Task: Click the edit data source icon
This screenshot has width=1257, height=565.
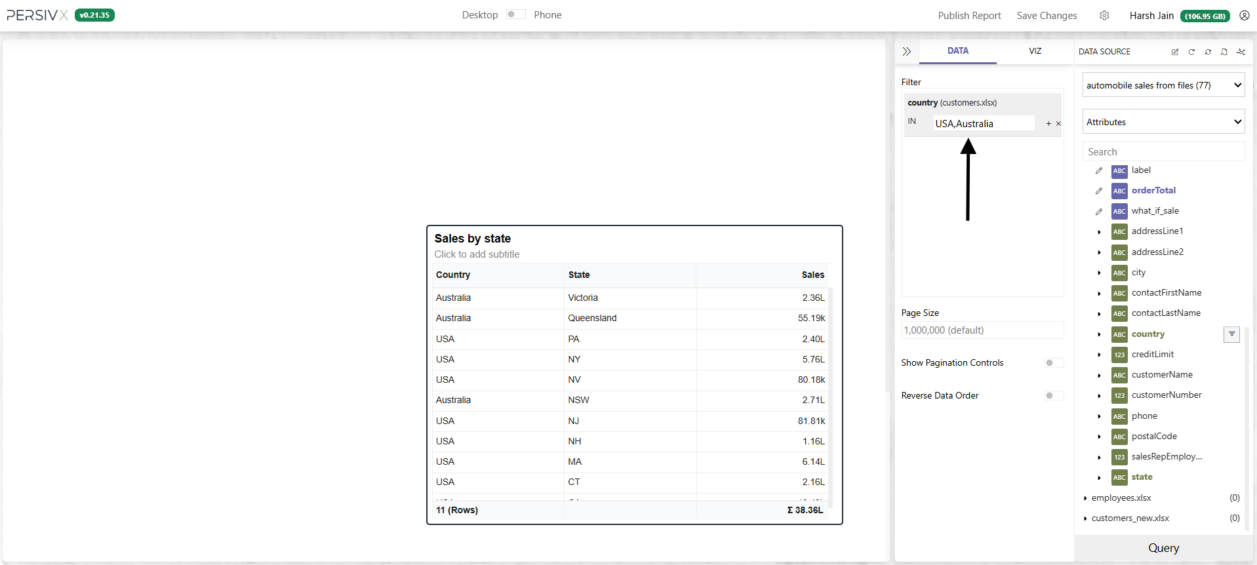Action: pyautogui.click(x=1175, y=52)
